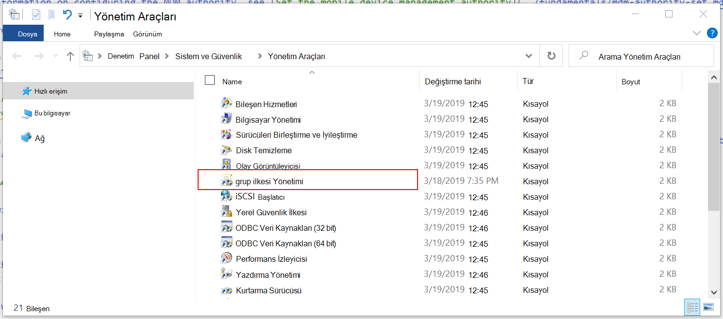Select the Performans İzleyicisi icon
723x319 pixels.
tap(226, 258)
